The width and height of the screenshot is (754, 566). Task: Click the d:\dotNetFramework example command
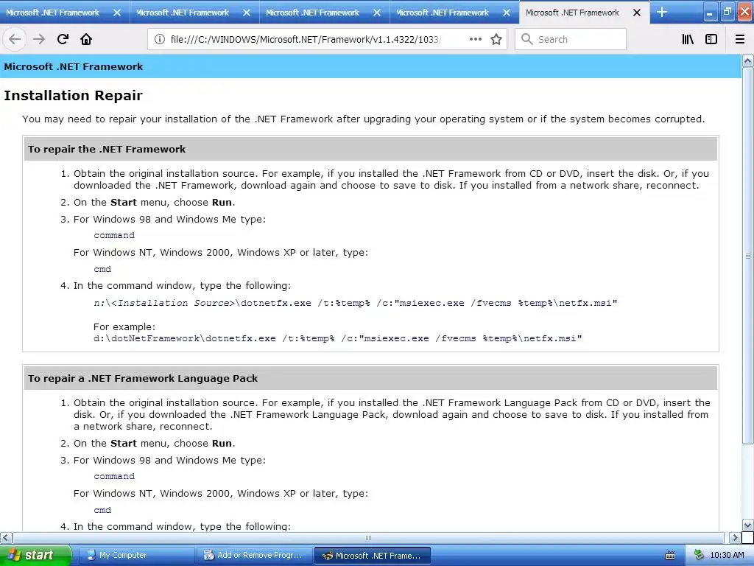coord(337,338)
